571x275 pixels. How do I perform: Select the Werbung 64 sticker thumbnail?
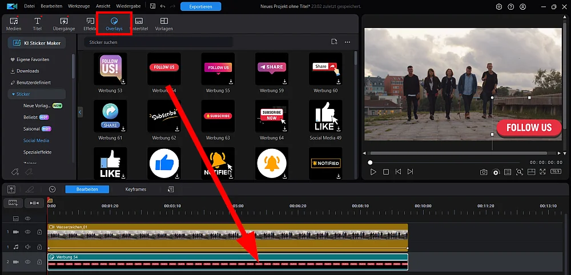[x=272, y=116]
